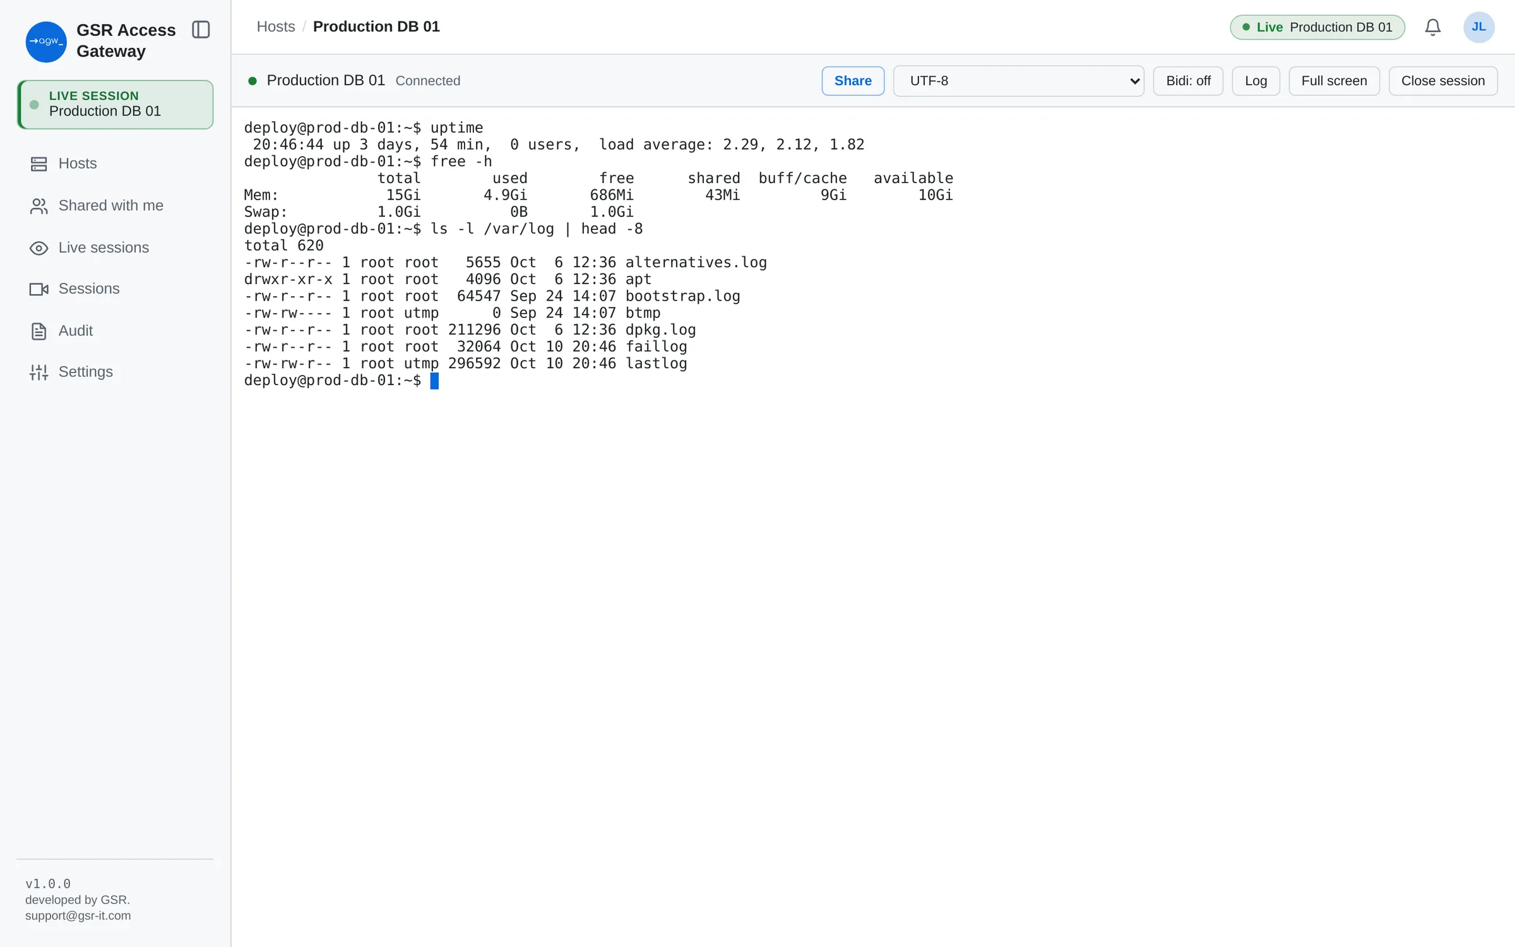Click the 'faillog' file name
This screenshot has width=1515, height=947.
click(x=656, y=347)
